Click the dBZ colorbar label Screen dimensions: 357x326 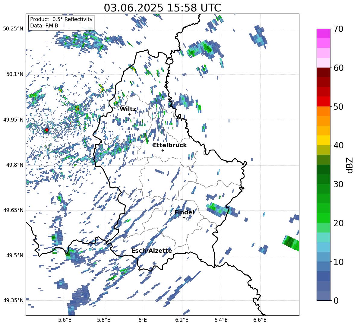pyautogui.click(x=350, y=165)
